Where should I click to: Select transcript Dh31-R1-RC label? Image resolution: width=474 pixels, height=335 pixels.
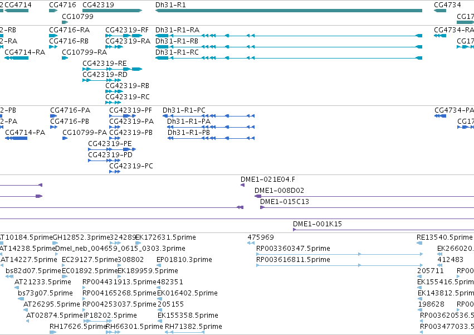click(x=177, y=52)
